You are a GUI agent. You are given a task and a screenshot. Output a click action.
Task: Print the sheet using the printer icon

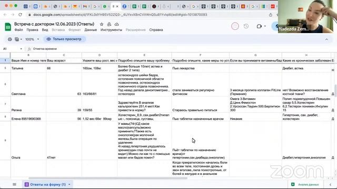9,39
